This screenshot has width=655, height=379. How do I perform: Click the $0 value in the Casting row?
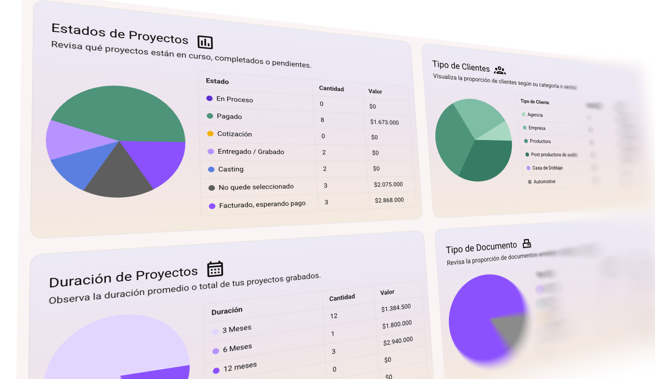click(x=376, y=168)
